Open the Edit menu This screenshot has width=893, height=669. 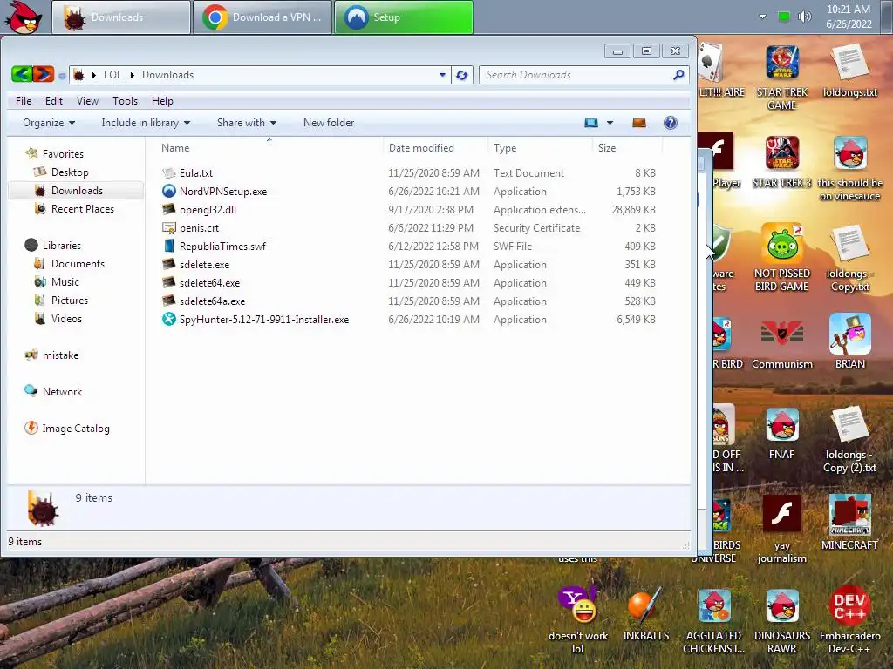click(54, 101)
